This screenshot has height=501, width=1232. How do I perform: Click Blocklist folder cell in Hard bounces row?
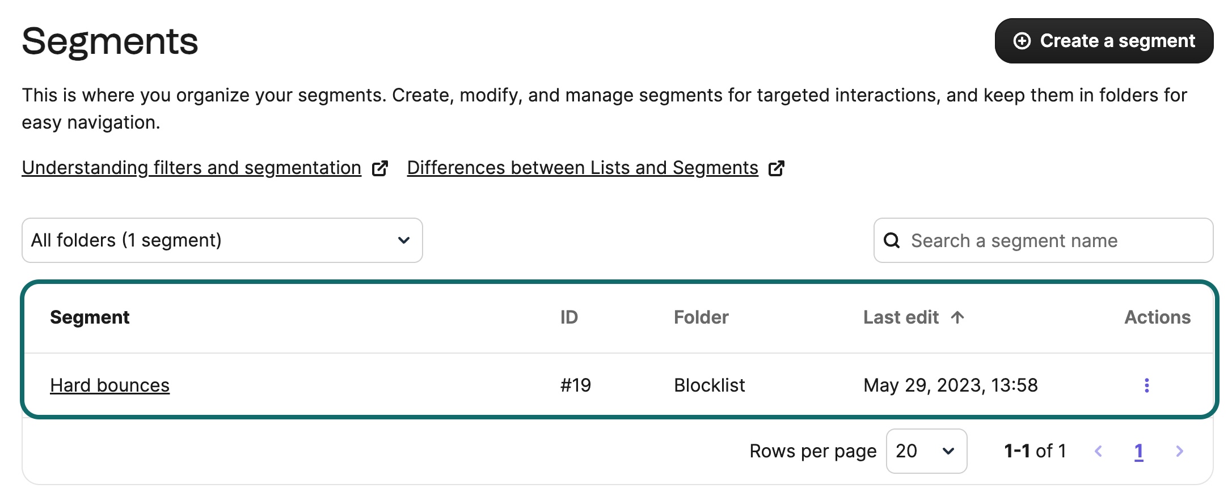coord(709,385)
